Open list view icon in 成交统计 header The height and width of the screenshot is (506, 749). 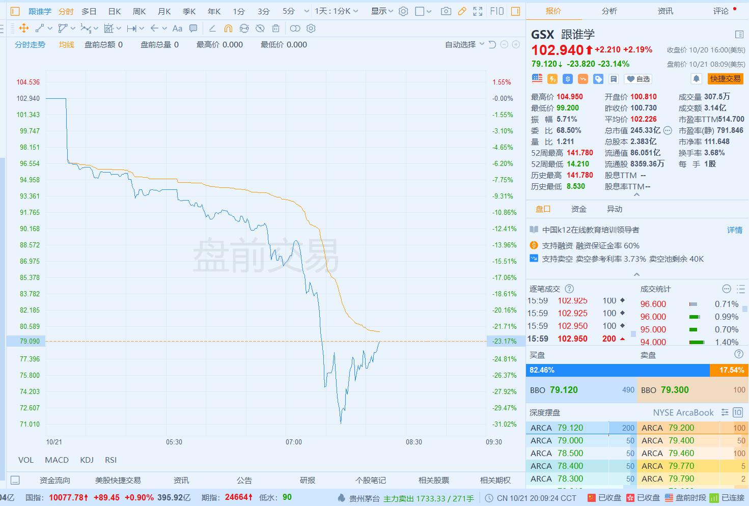(740, 289)
